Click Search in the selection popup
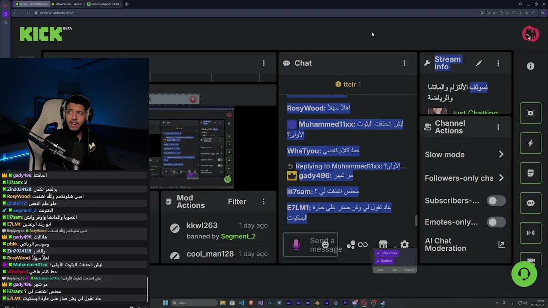Screen dimensions: 548x308 coord(380,270)
